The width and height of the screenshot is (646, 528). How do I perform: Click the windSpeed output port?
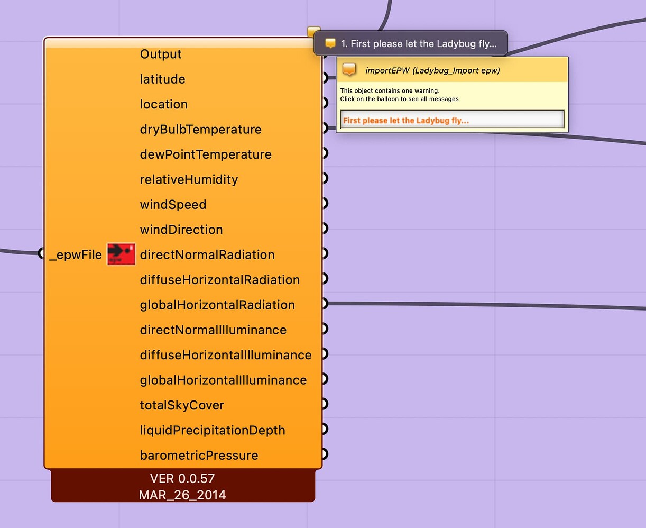click(324, 203)
